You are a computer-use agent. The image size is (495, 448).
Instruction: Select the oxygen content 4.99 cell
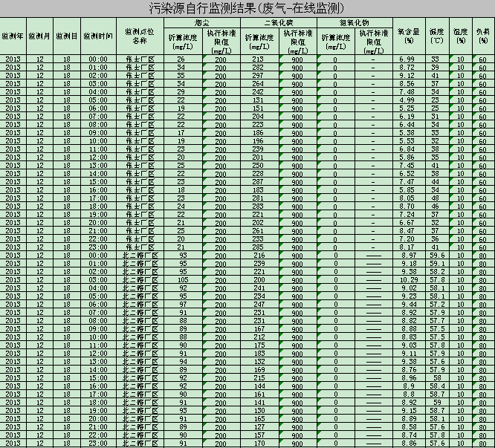(409, 100)
